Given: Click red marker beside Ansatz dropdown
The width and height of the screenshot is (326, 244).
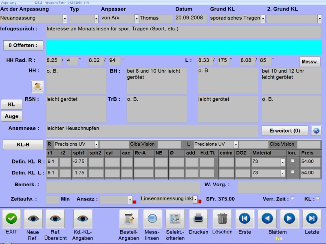Looking at the screenshot, I should 134,202.
